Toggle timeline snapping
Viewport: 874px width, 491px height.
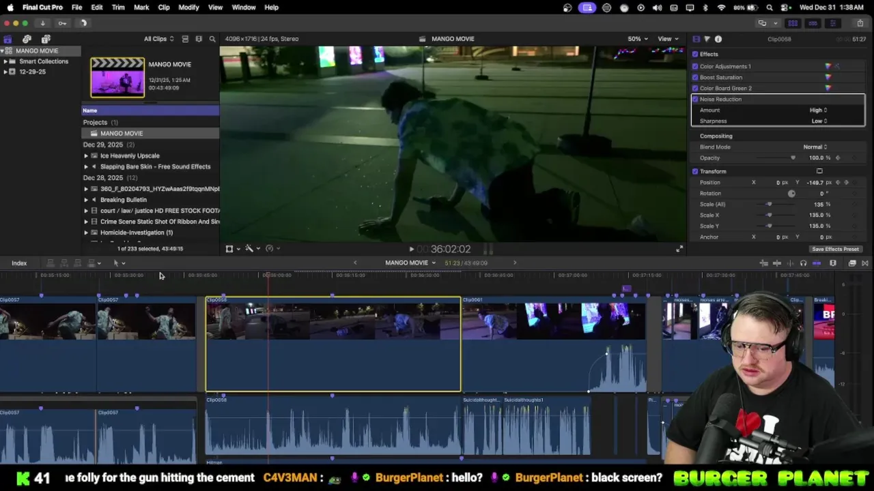click(817, 263)
